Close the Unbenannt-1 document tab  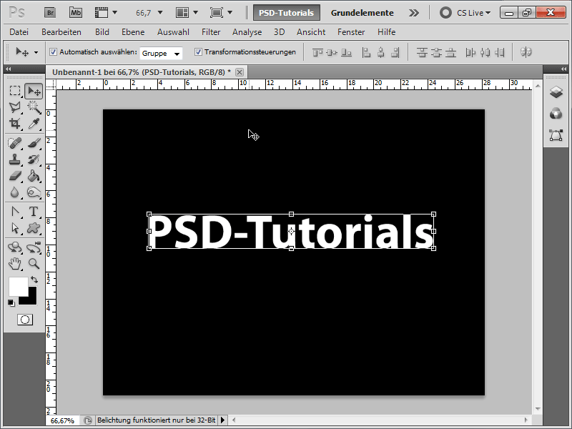click(240, 72)
